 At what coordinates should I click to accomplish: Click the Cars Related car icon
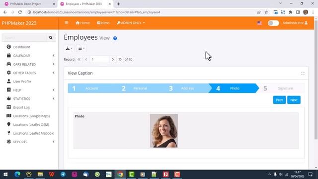9,64
